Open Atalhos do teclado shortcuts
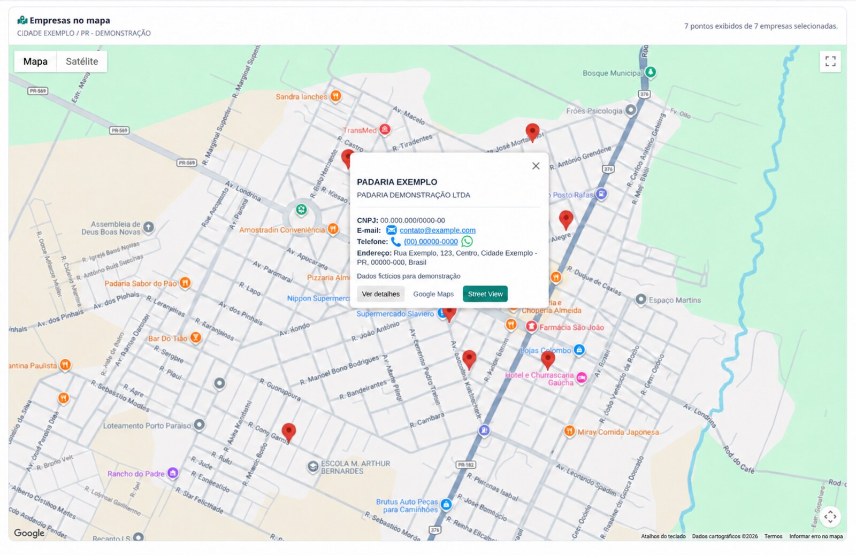Screen dimensions: 856x555 coord(663,536)
